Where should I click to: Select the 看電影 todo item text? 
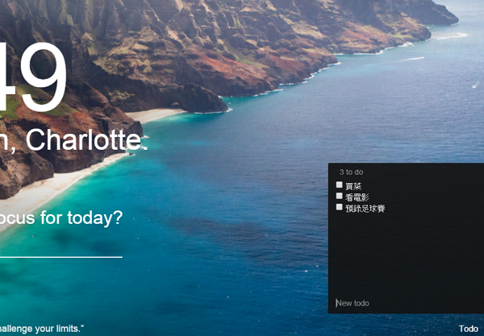pos(357,197)
